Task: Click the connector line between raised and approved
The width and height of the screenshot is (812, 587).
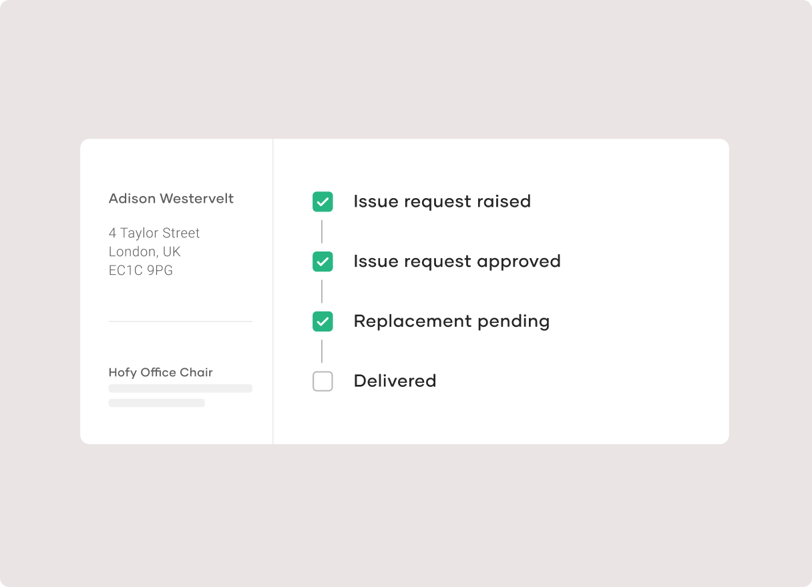Action: [x=322, y=231]
